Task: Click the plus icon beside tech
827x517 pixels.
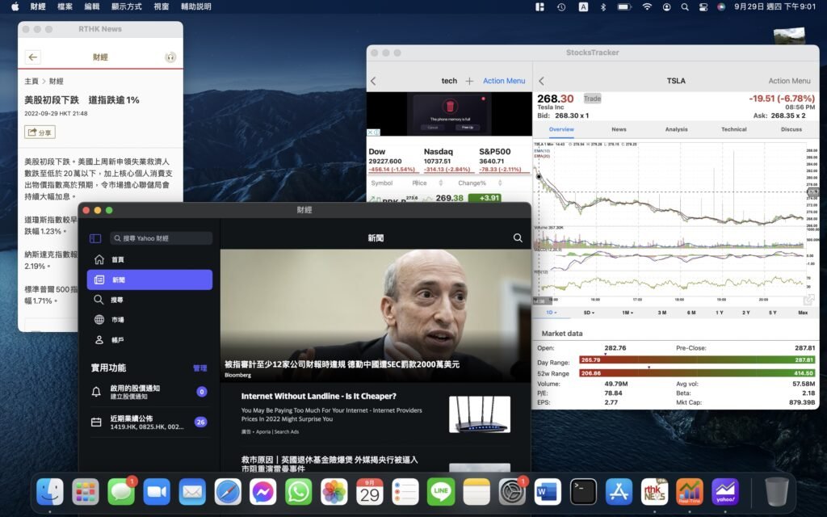Action: (x=469, y=81)
